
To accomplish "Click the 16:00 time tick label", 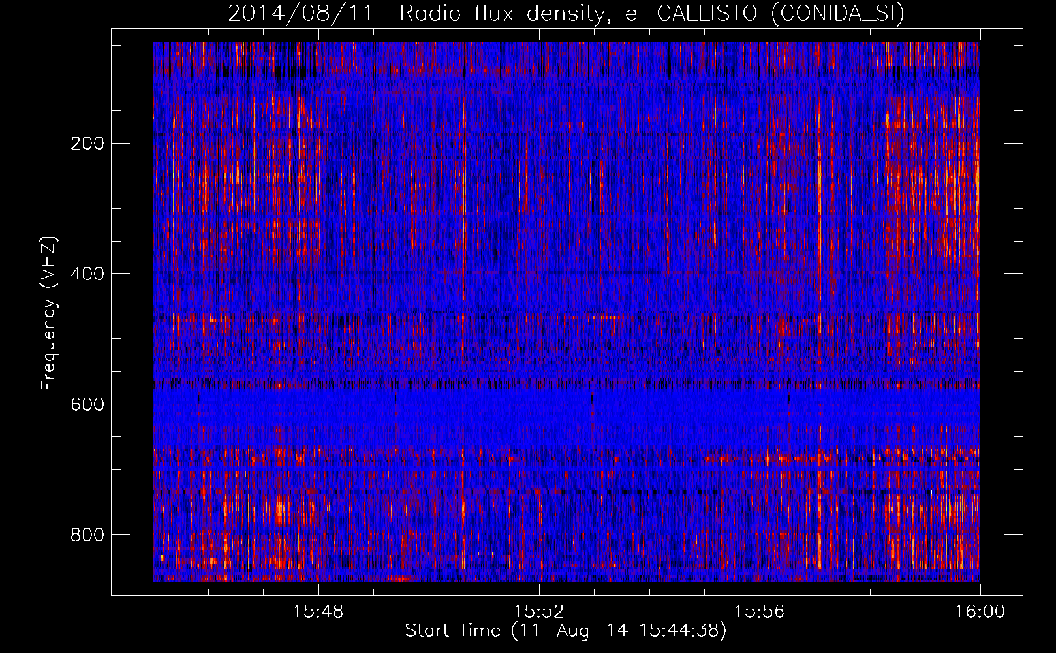I will pos(980,612).
